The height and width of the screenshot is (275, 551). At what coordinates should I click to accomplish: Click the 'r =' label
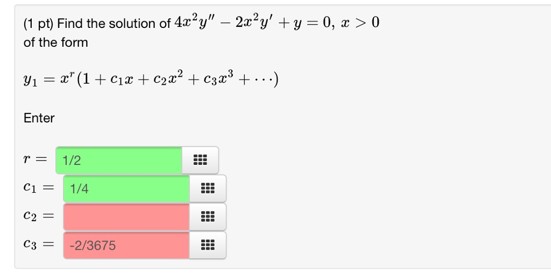[35, 160]
